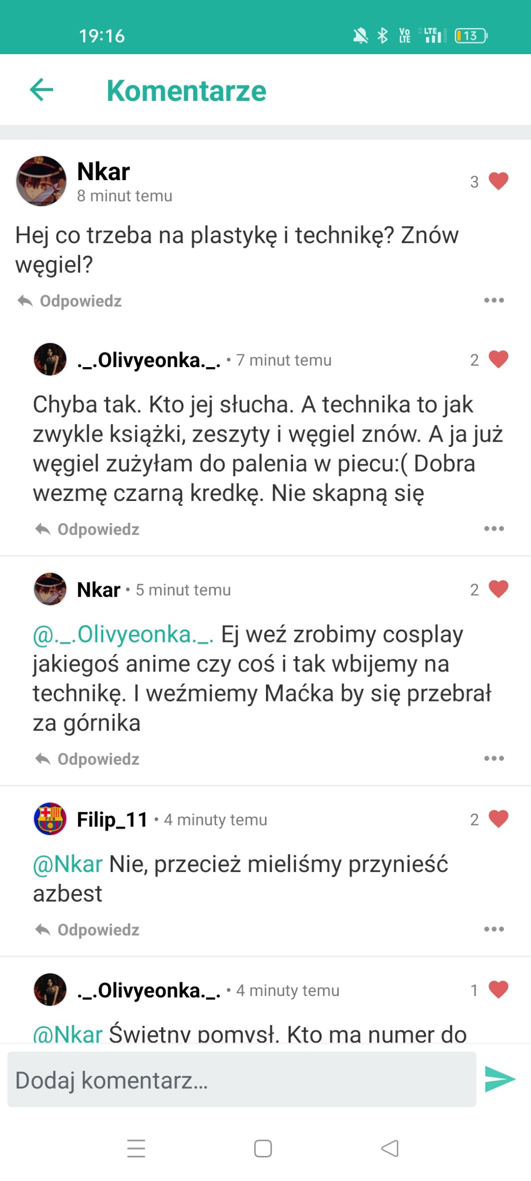Toggle heart on Filip_11's comment
This screenshot has height=1181, width=531.
(x=498, y=819)
